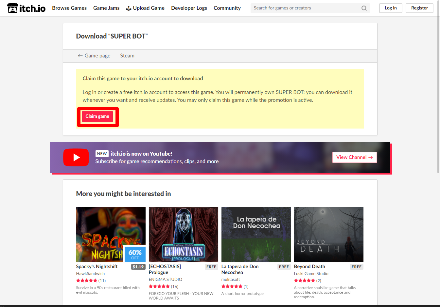Return to the Game page
440x307 pixels.
point(94,56)
